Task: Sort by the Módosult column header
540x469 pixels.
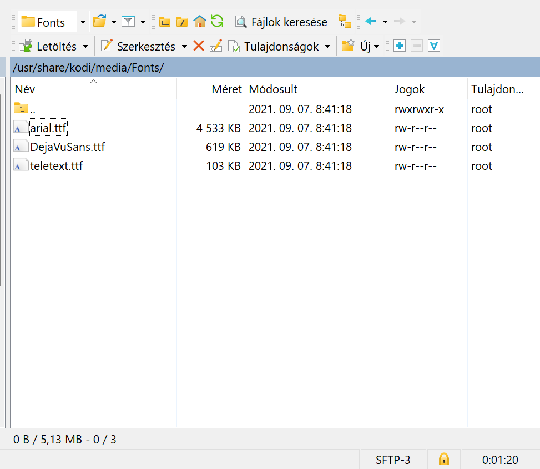Action: click(318, 89)
